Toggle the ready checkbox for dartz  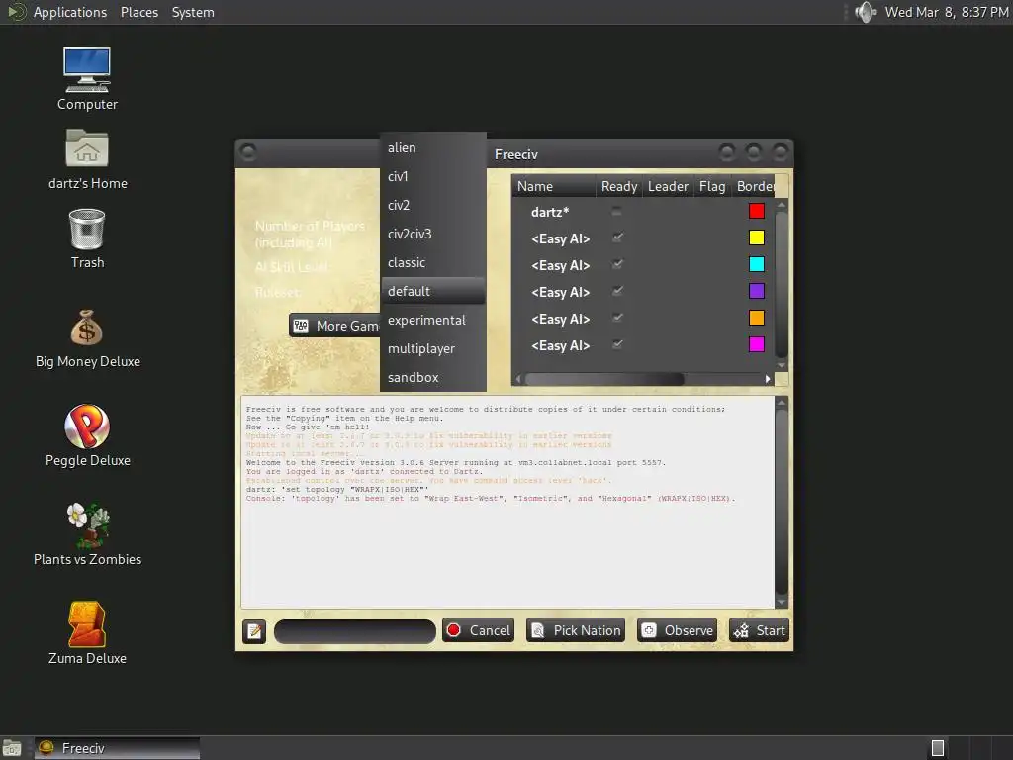617,211
